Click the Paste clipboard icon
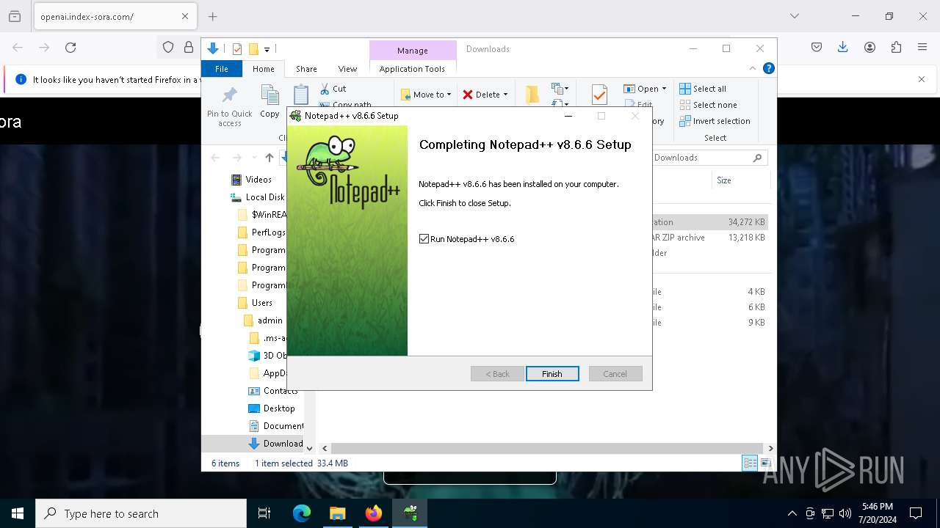This screenshot has height=528, width=940. (301, 95)
